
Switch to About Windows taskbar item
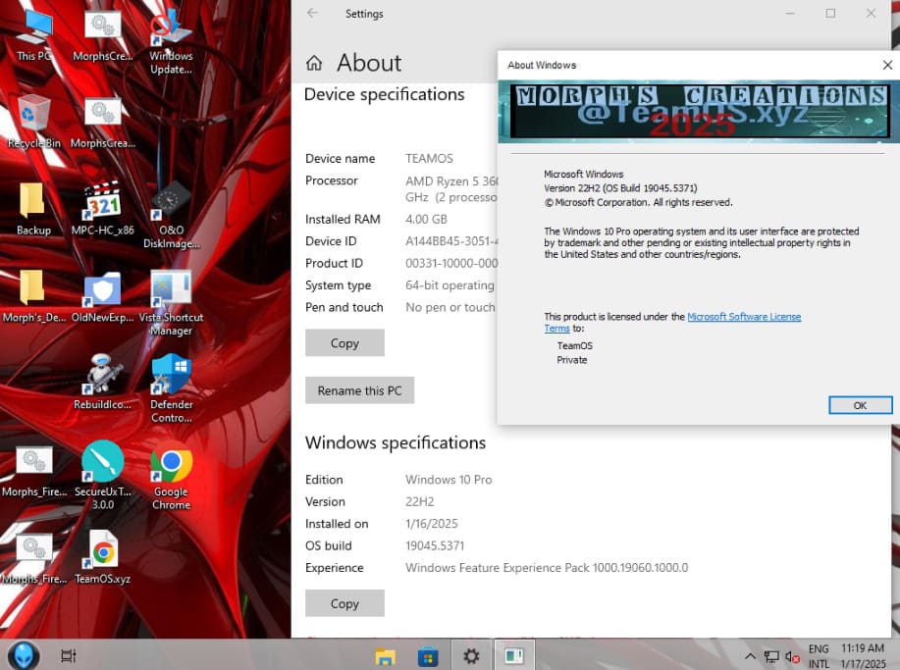click(x=513, y=655)
